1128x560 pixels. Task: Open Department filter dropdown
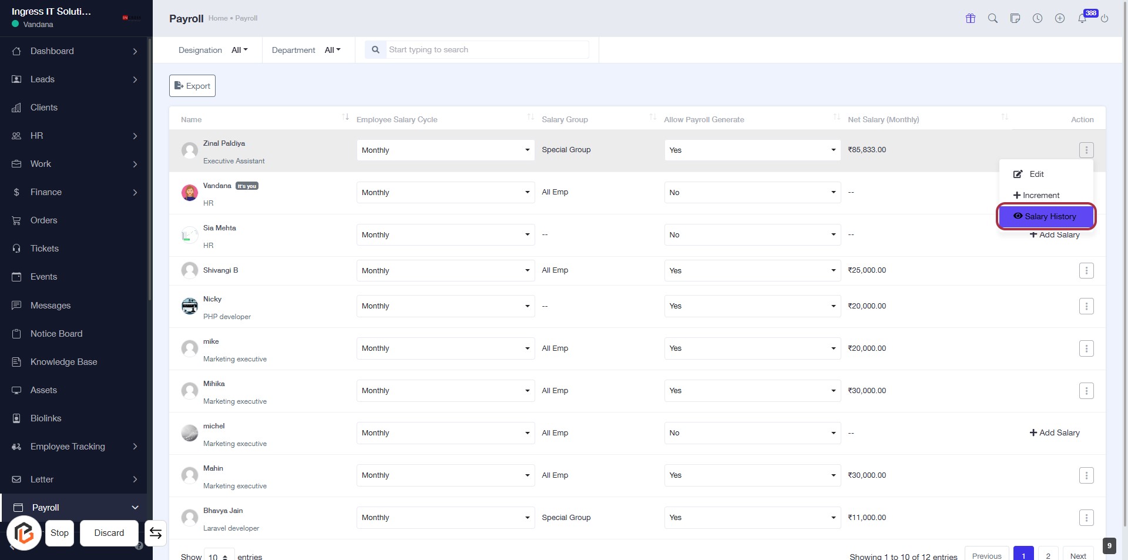332,50
